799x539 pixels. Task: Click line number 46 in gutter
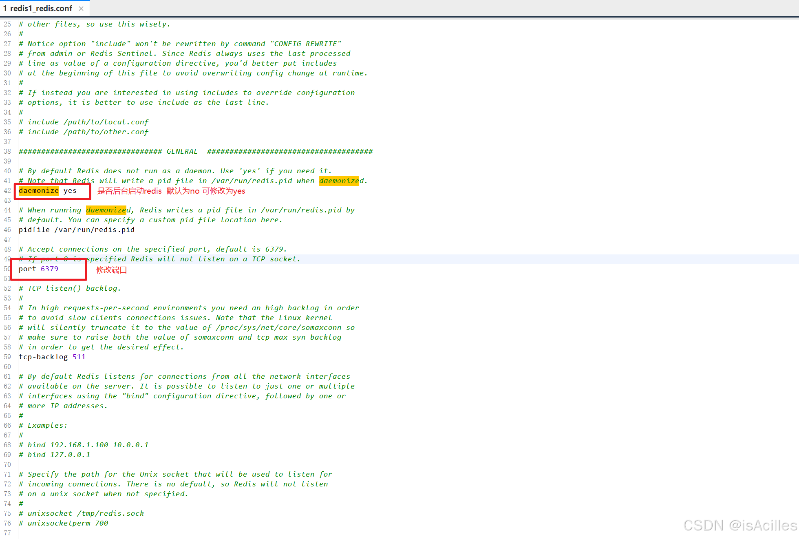7,230
